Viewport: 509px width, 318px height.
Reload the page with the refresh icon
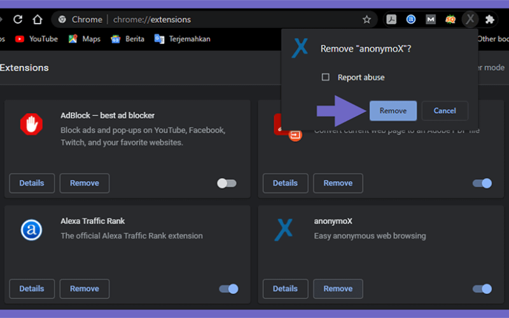[18, 20]
